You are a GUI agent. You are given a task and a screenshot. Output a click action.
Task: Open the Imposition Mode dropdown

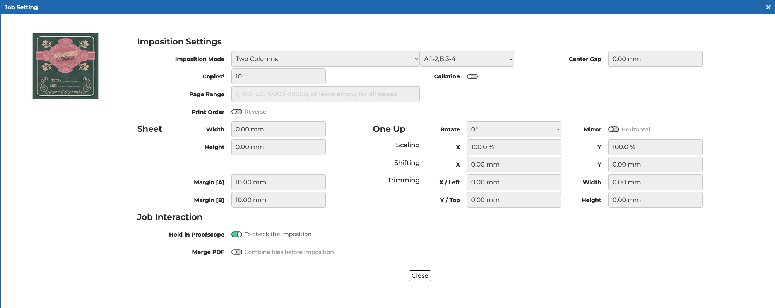point(325,59)
